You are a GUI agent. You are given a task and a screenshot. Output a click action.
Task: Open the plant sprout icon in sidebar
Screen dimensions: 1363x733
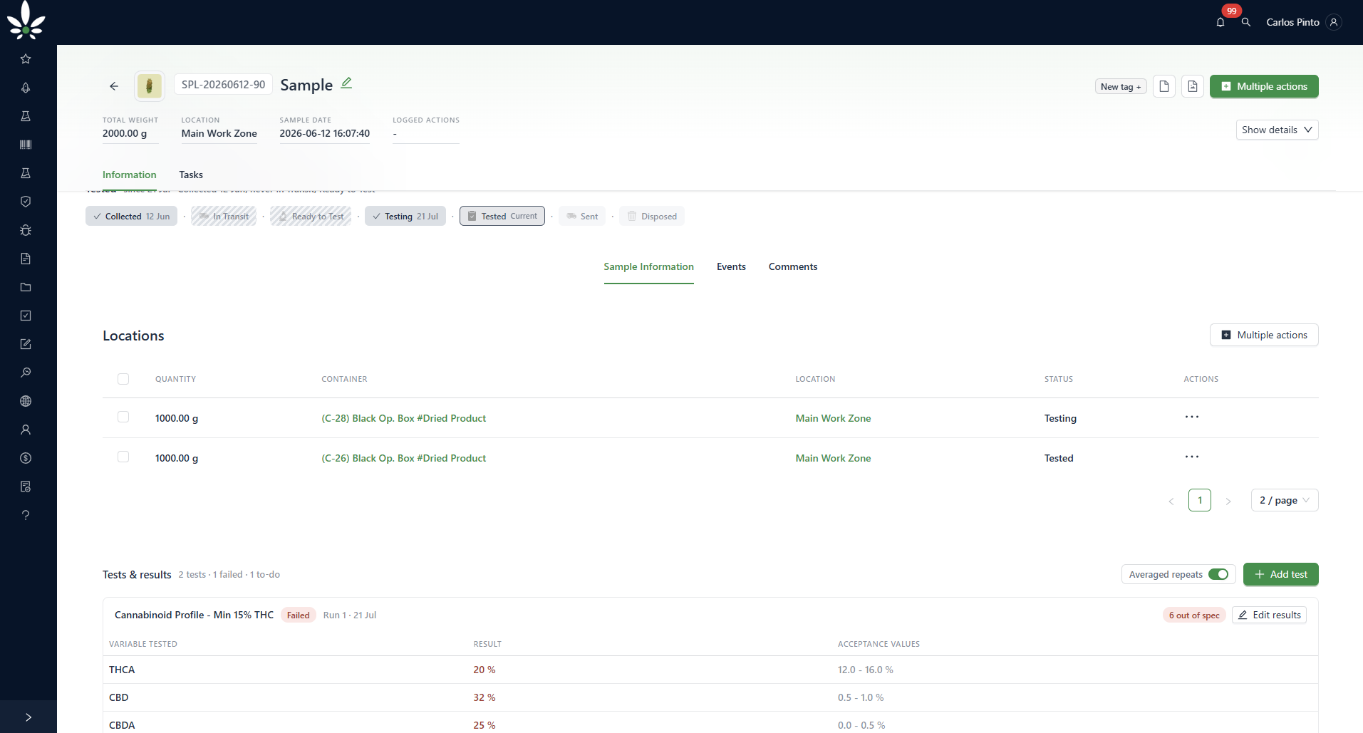coord(26,88)
